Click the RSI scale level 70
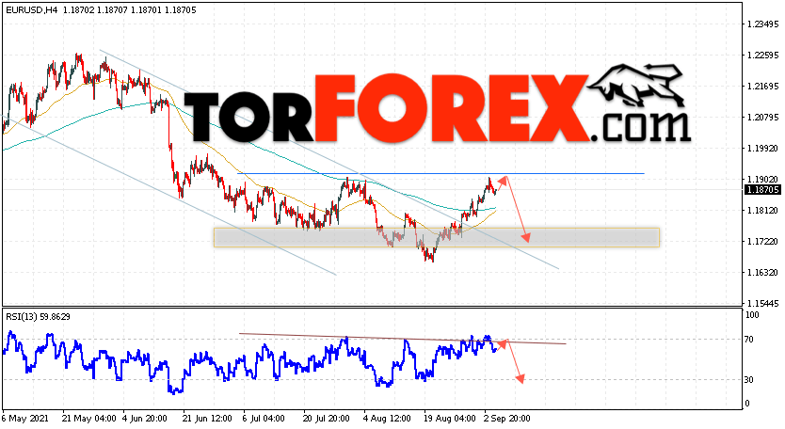This screenshot has width=785, height=429. click(x=749, y=340)
